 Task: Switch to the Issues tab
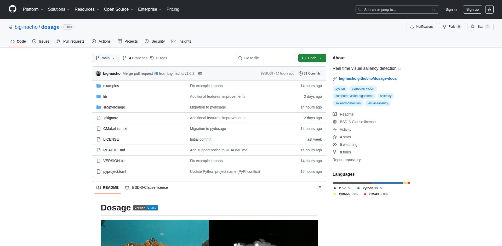tap(41, 41)
